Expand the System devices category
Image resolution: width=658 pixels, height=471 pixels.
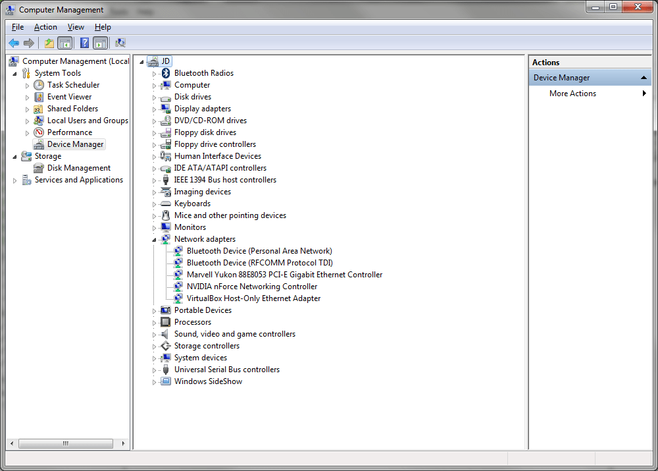click(x=154, y=358)
